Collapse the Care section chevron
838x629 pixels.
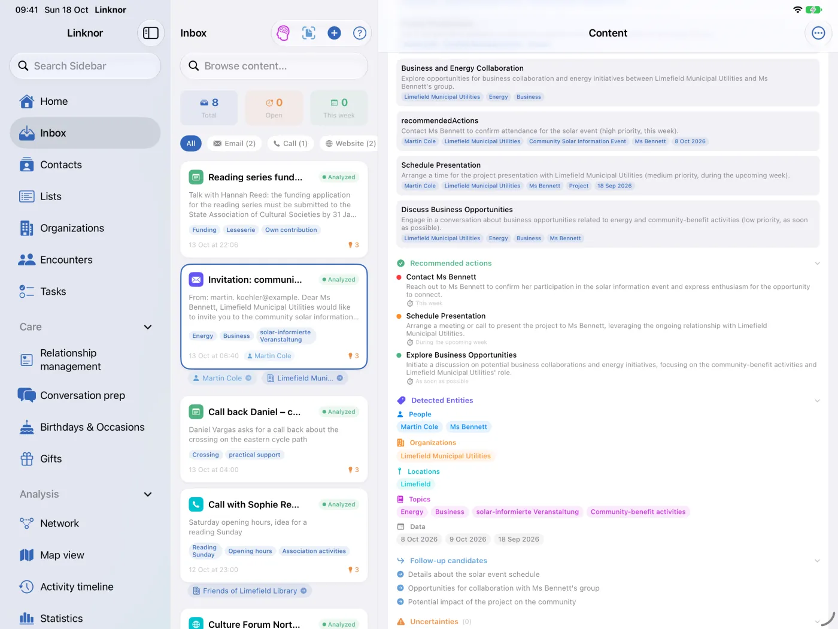148,327
